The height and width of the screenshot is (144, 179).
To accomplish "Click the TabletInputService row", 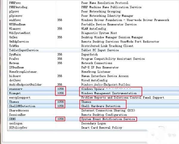I will [x=93, y=50].
